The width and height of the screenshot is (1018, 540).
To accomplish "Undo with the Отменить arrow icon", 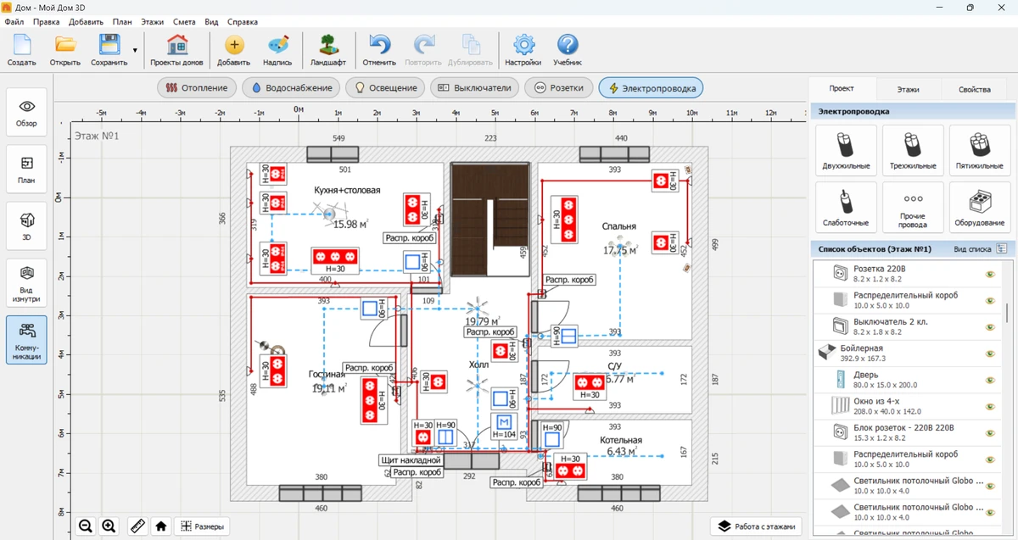I will tap(379, 50).
